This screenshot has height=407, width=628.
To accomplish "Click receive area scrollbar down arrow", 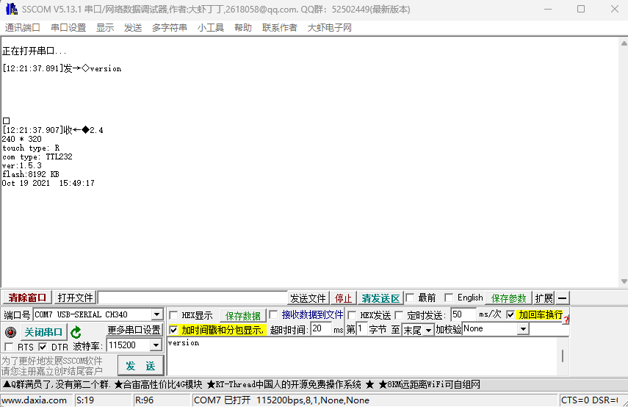I will (624, 281).
